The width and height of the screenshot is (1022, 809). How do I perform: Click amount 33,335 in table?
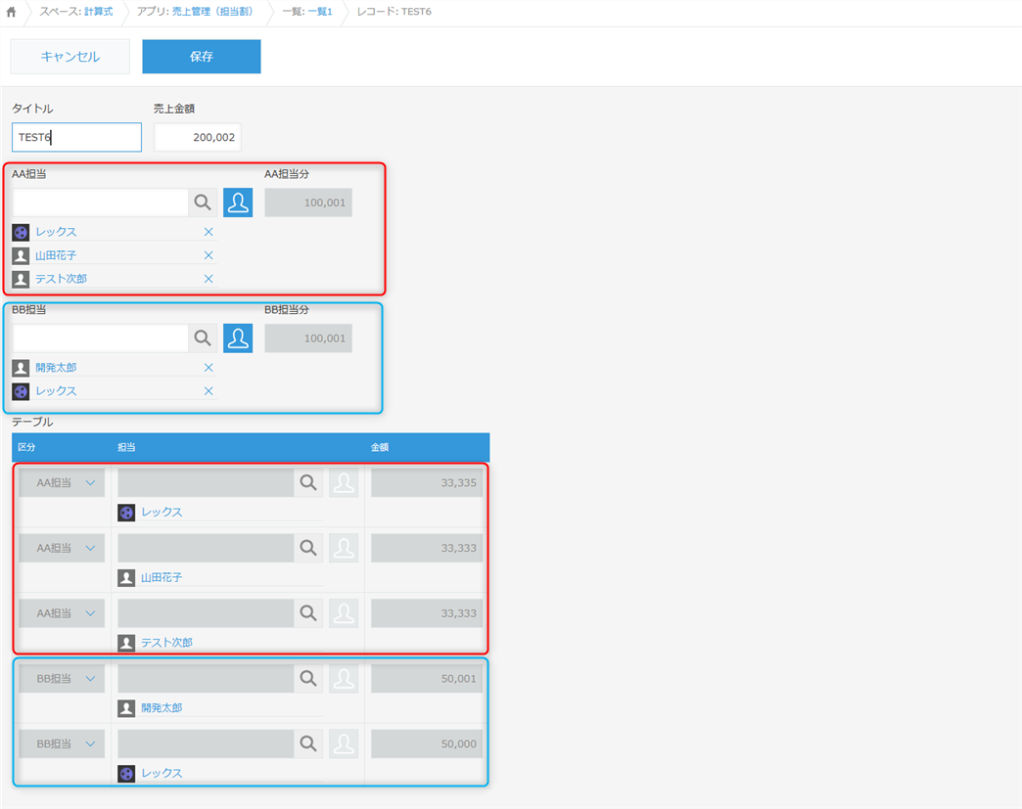pyautogui.click(x=427, y=482)
